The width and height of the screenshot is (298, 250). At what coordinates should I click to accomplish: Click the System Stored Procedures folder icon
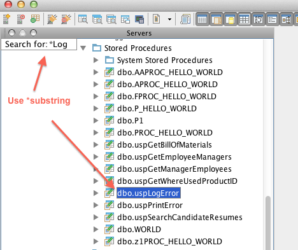tap(110, 60)
